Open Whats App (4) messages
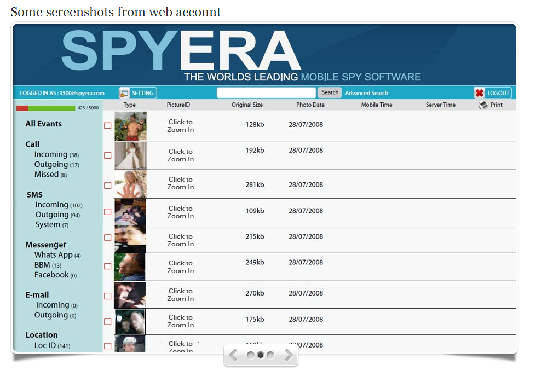Image resolution: width=536 pixels, height=376 pixels. (57, 255)
